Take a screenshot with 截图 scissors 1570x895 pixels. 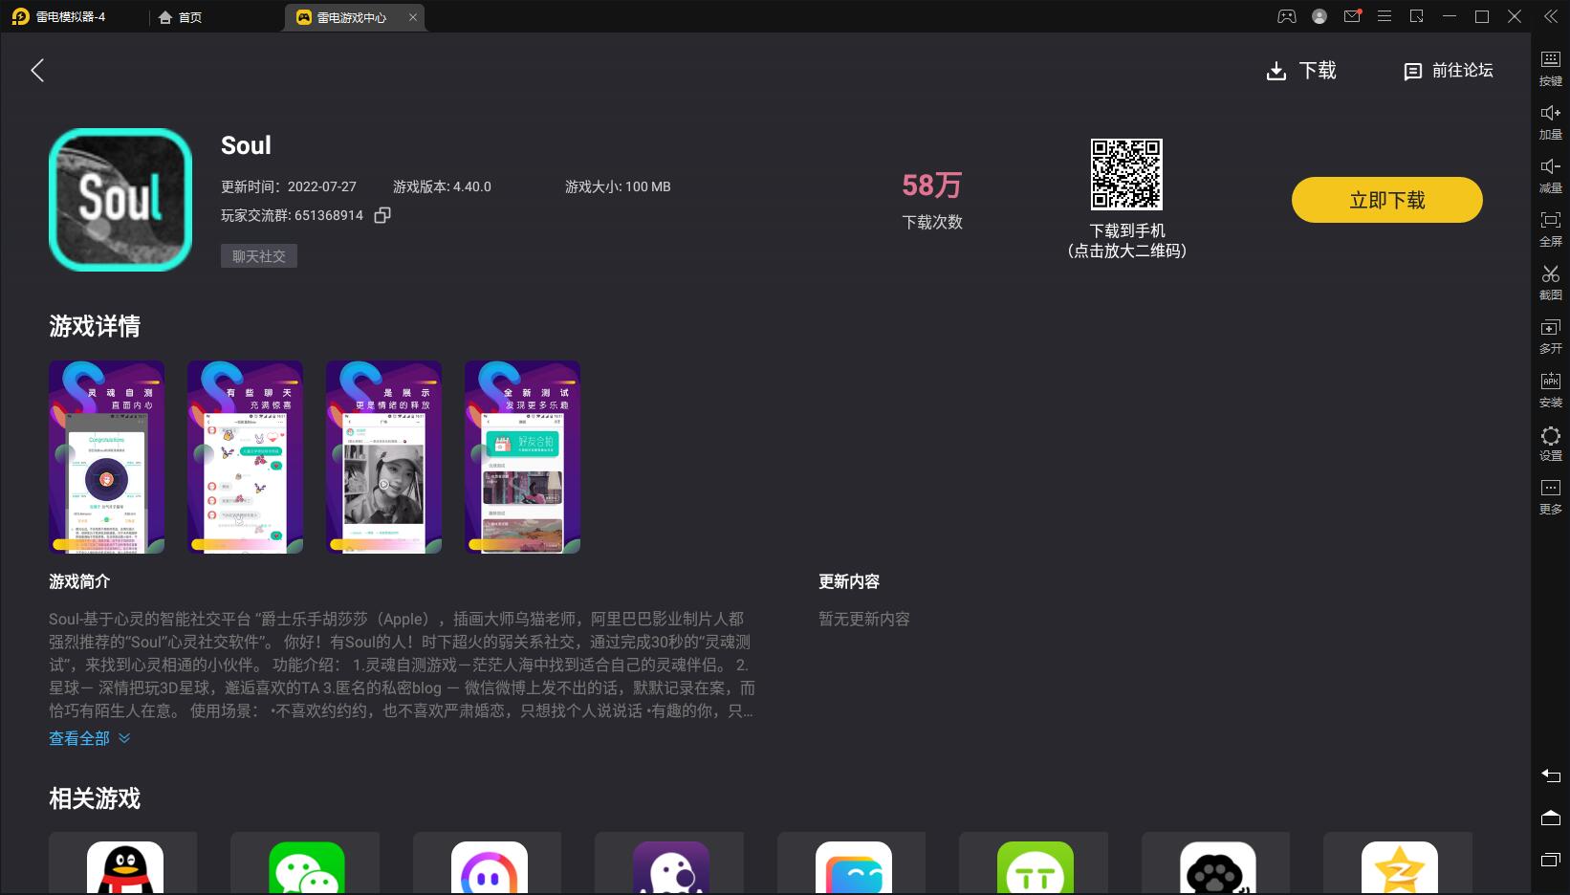[1551, 282]
